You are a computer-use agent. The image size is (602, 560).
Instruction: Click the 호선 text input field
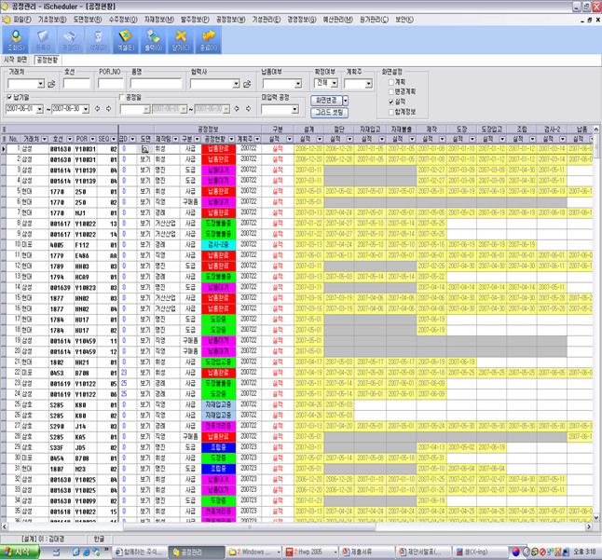(76, 84)
